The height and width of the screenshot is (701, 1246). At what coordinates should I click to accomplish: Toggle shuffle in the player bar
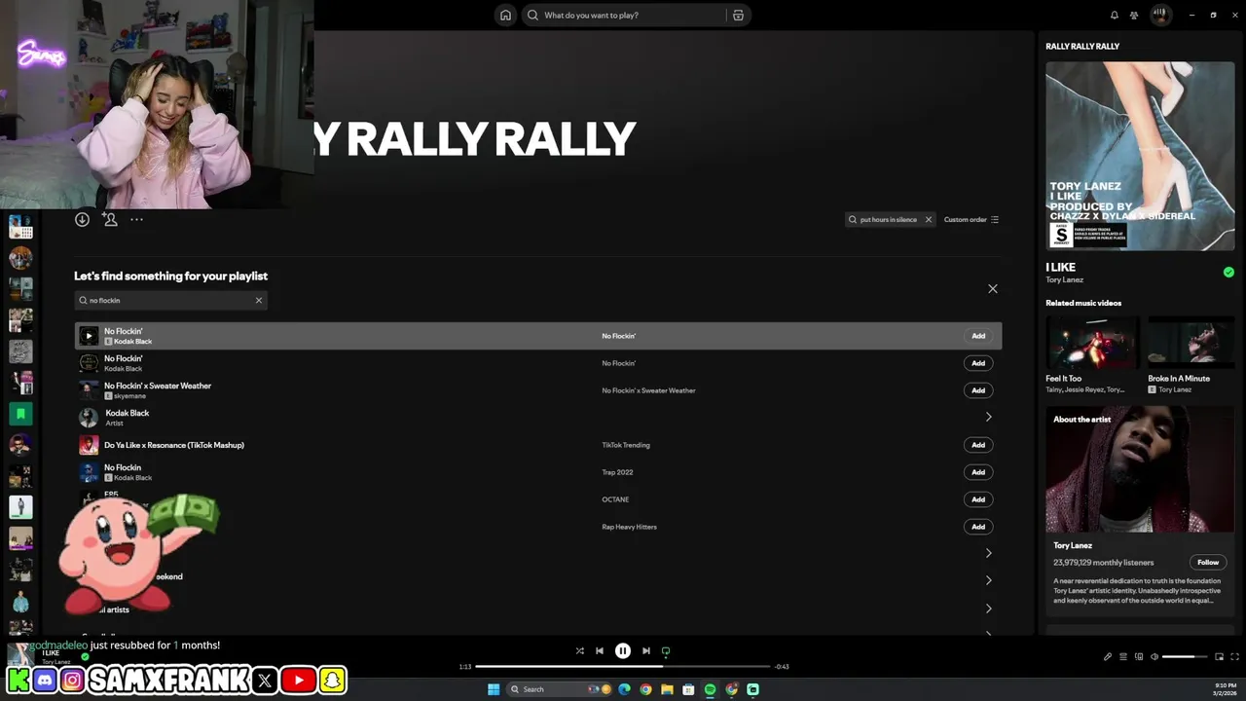coord(579,650)
